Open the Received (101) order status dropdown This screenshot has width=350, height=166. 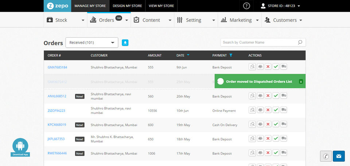point(92,43)
